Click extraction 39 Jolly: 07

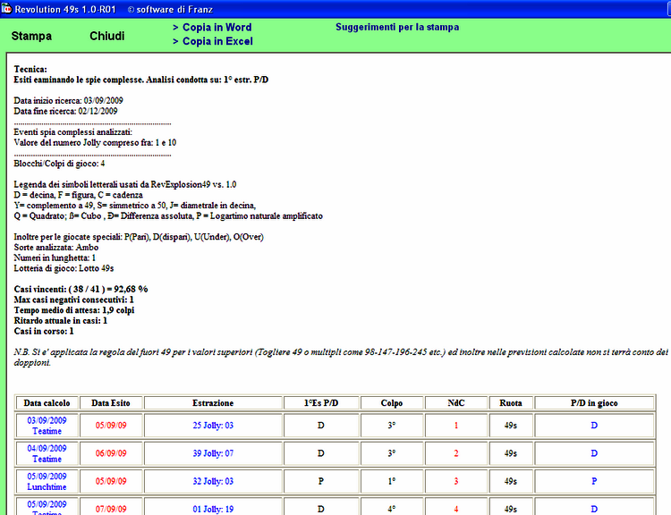[213, 453]
